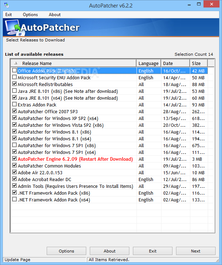Open the Options menu

(30, 15)
